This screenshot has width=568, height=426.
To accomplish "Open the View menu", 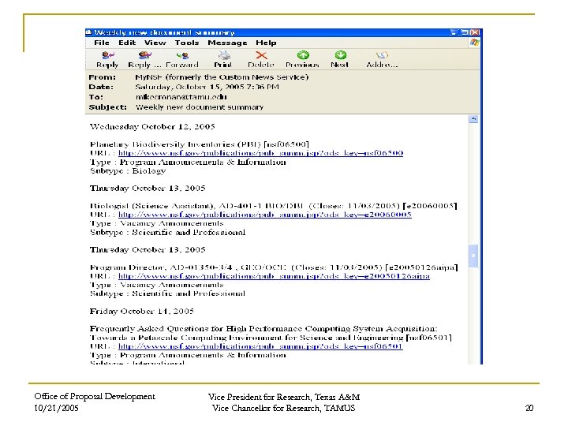I will 155,43.
